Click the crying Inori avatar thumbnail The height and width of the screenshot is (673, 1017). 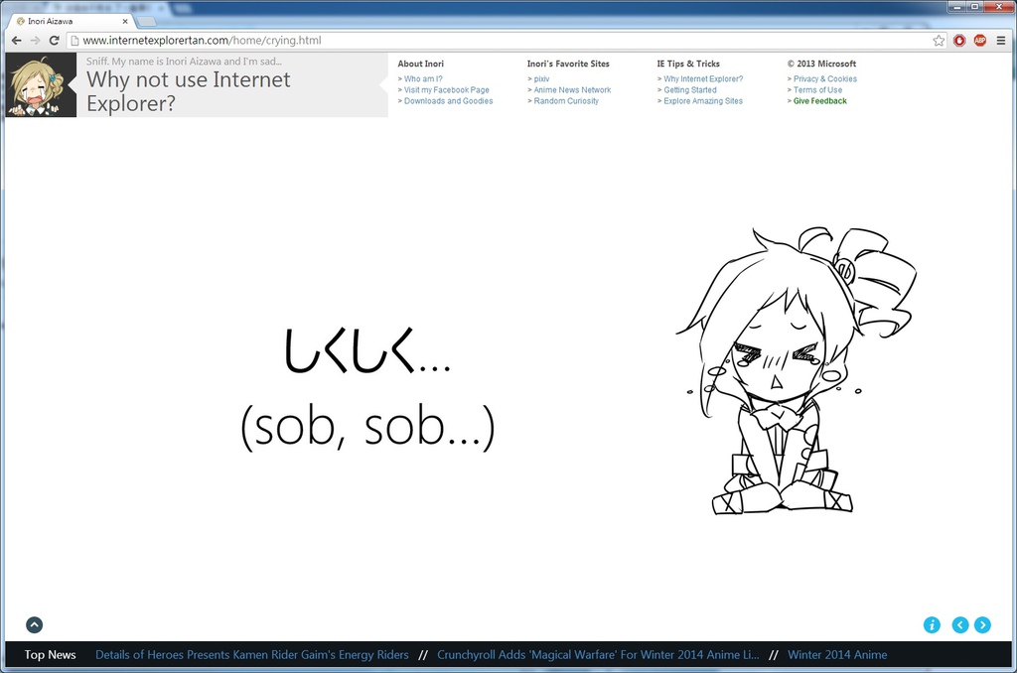point(41,85)
